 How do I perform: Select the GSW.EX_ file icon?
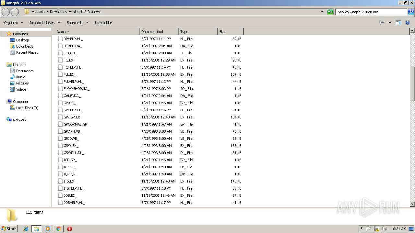tap(60, 146)
